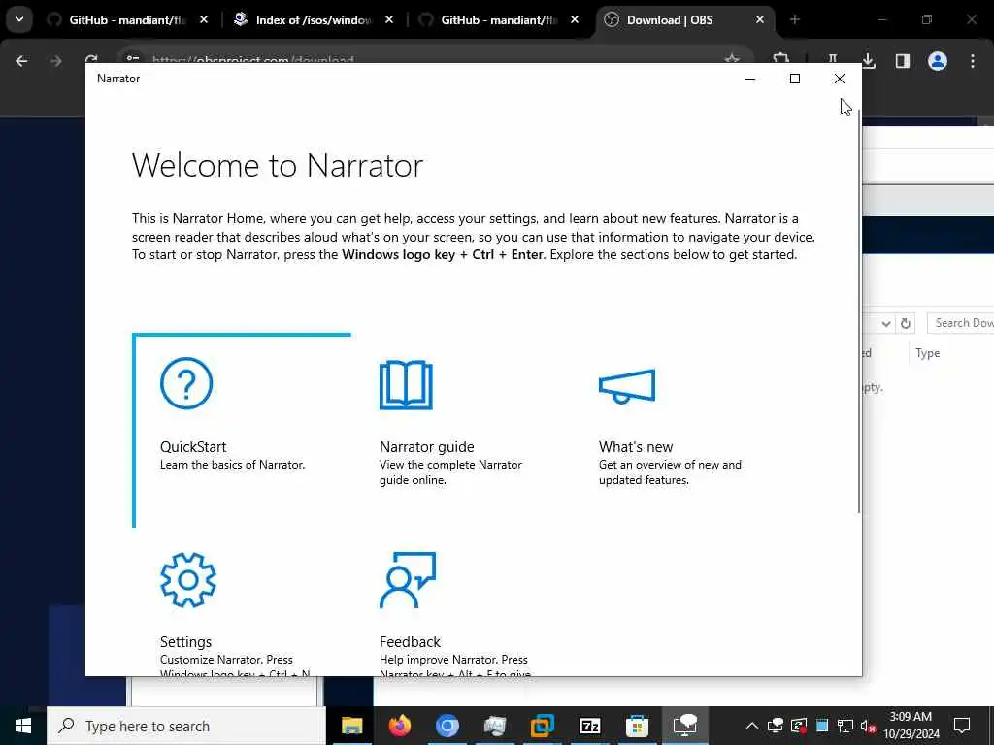Open the Settings gear icon in Narrator

tap(187, 580)
